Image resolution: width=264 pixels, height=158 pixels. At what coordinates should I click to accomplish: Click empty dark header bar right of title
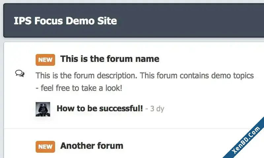[x=190, y=20]
